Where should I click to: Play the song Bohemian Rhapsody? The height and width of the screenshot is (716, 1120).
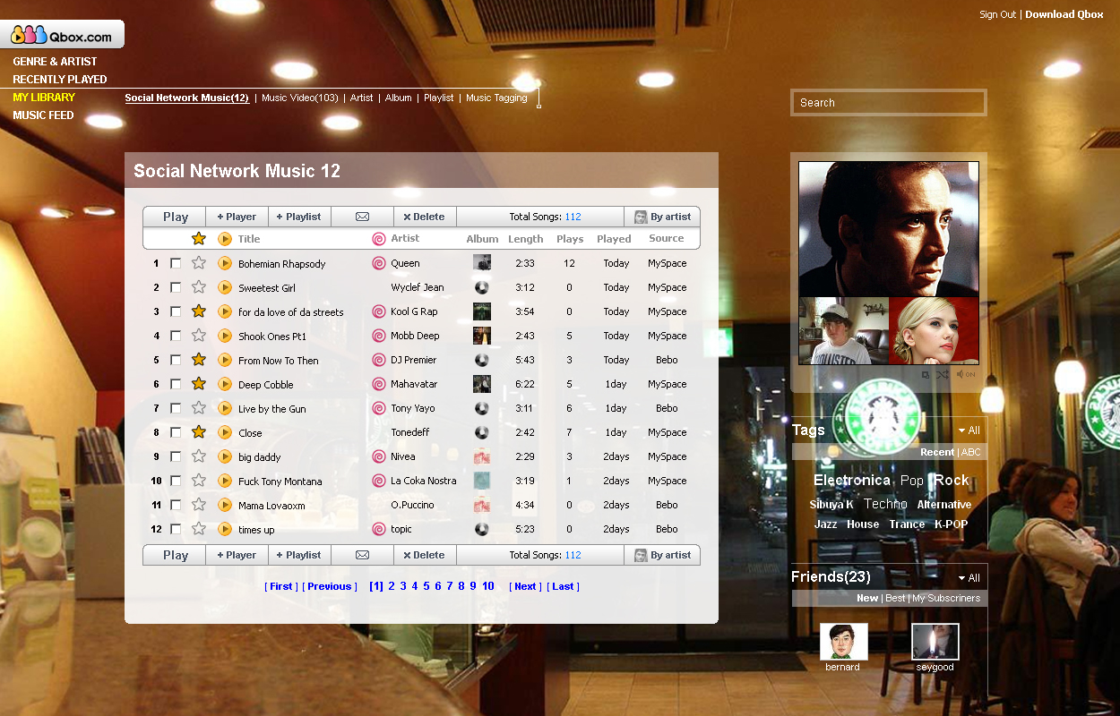225,263
